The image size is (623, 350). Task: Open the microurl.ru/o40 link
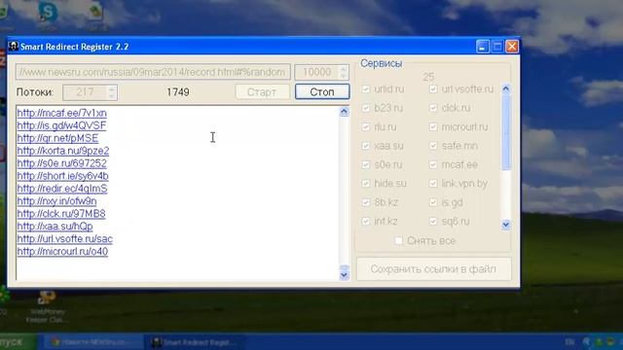tap(62, 251)
